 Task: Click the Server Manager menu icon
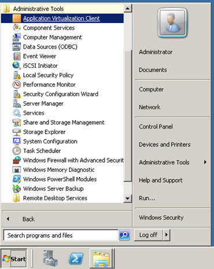17,104
